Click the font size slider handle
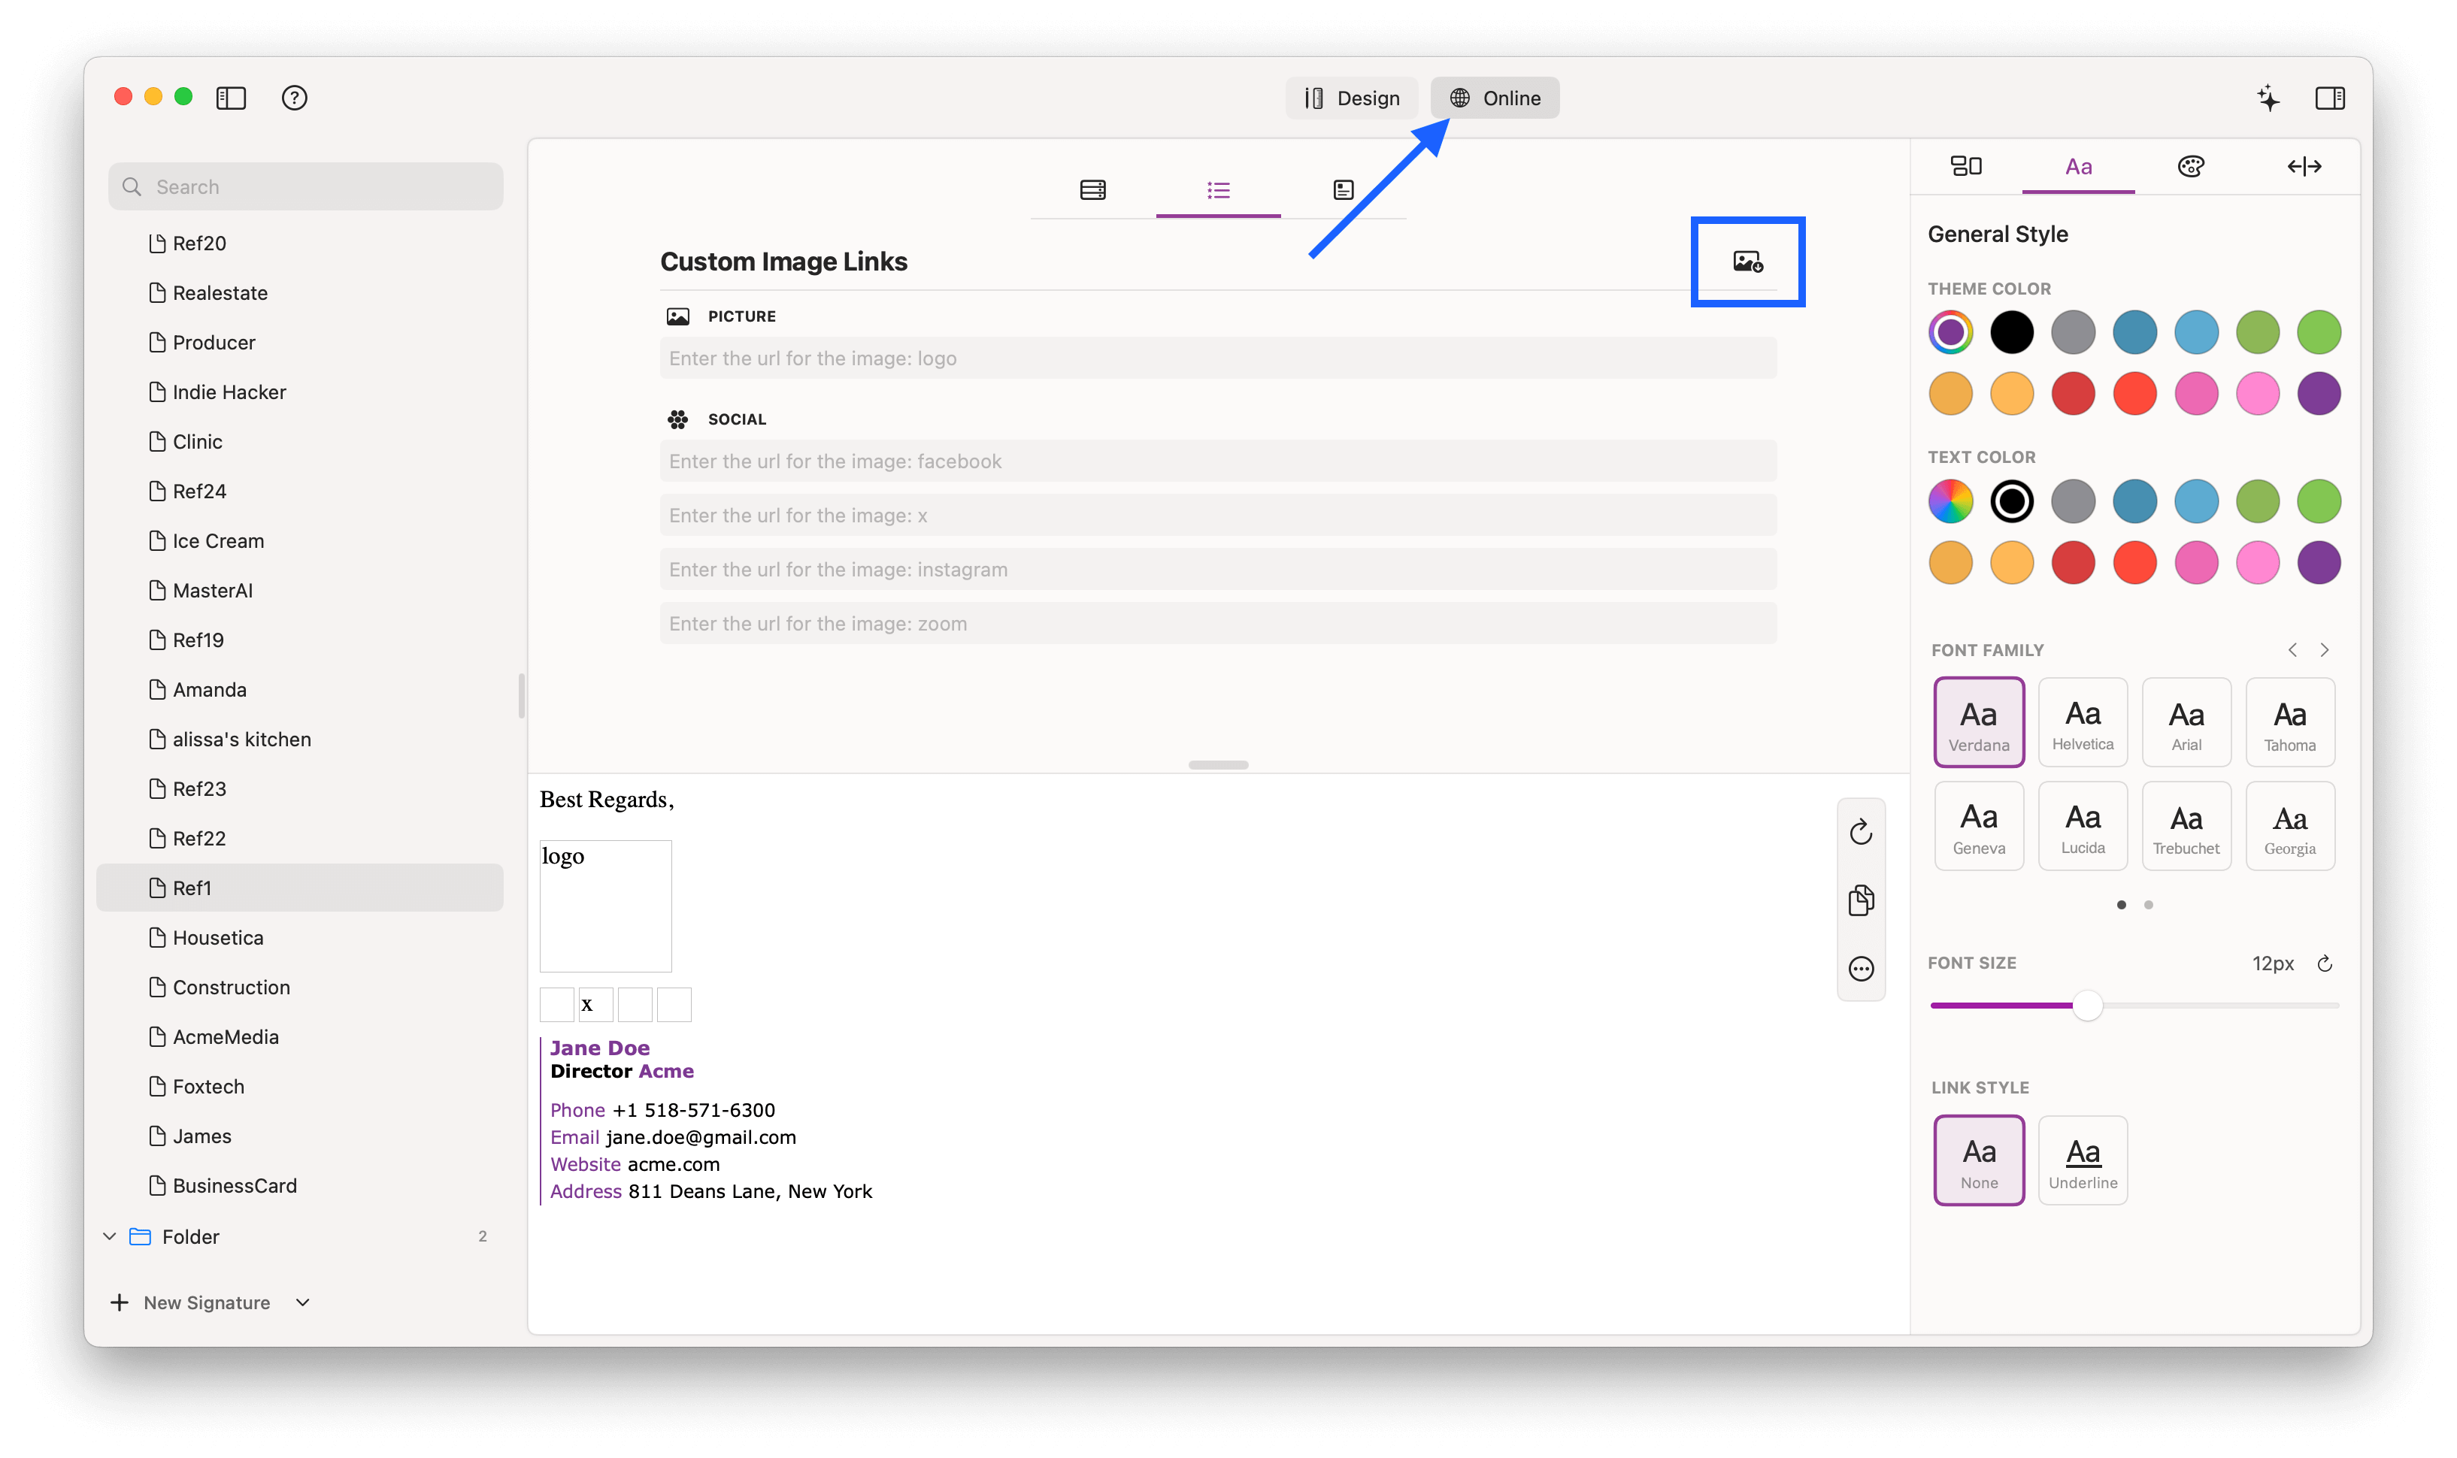Image resolution: width=2457 pixels, height=1458 pixels. click(x=2087, y=1005)
